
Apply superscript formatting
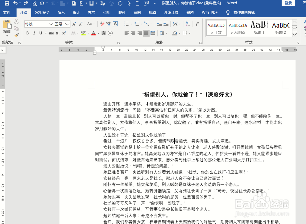point(65,33)
